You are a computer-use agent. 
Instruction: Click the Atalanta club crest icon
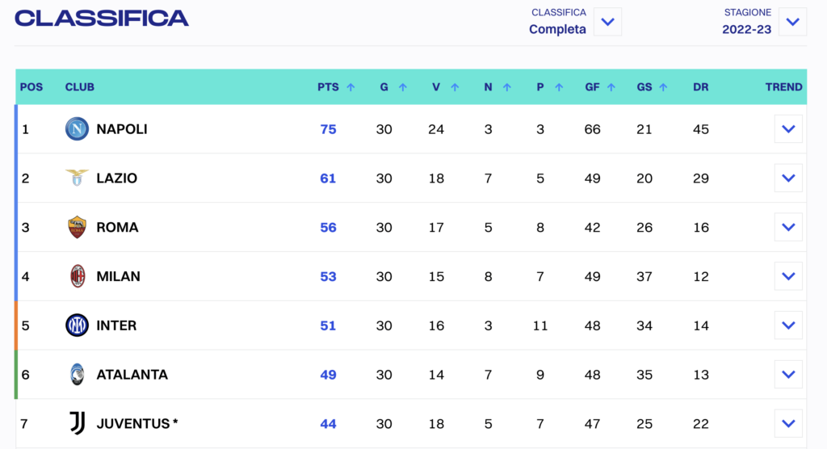[77, 375]
